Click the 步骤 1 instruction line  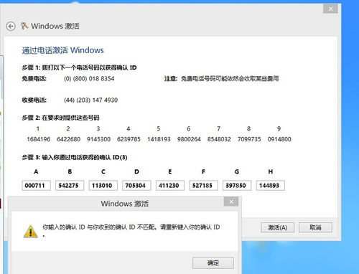tap(79, 67)
